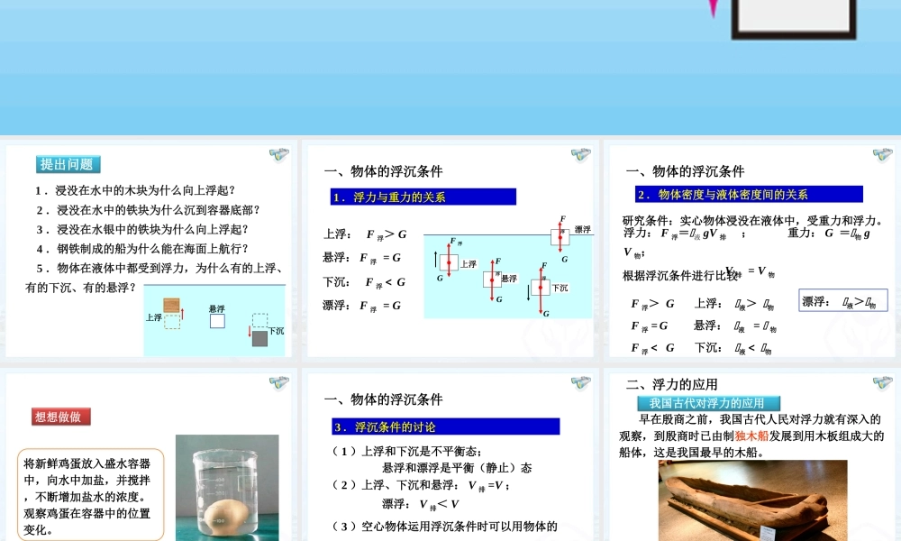Open the ancient wooden boat photo
Viewport: 901px width, 541px height.
coord(752,500)
